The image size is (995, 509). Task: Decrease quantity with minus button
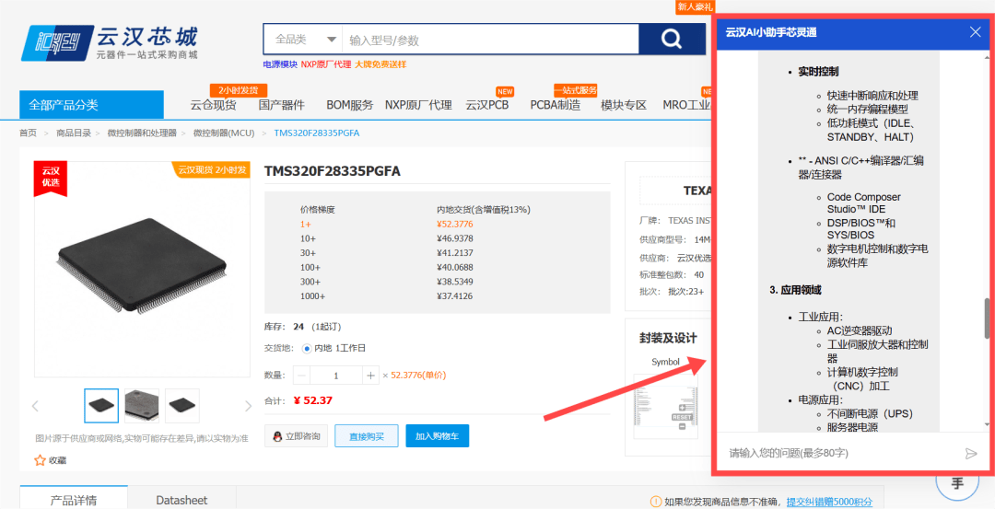point(302,376)
